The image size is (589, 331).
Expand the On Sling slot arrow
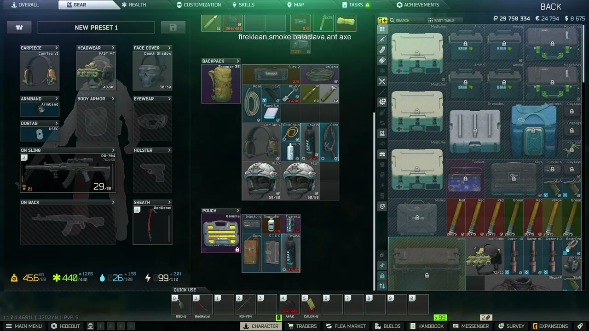(113, 150)
